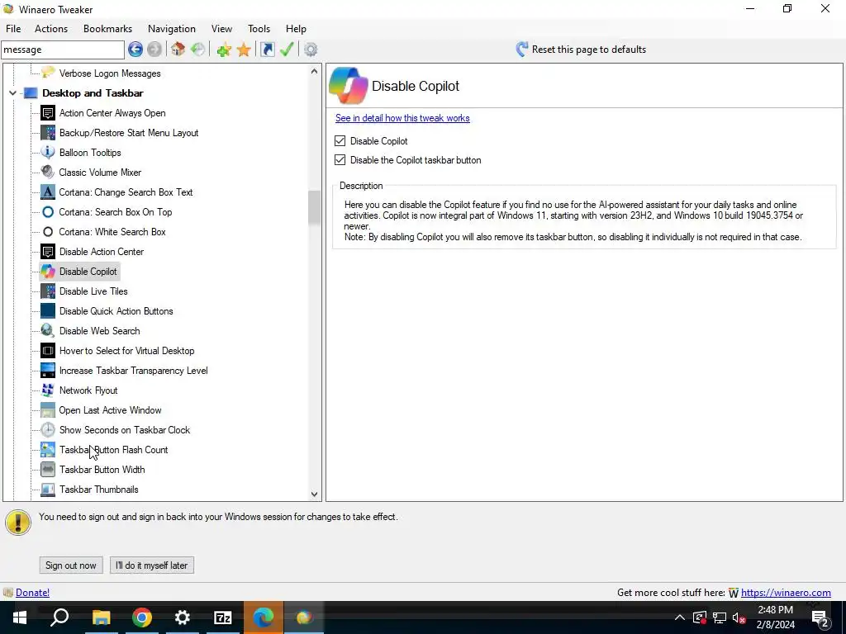Open the notifications center tray icon

click(820, 617)
